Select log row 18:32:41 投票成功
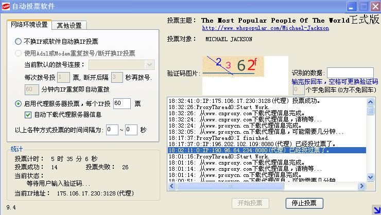381x215 pixels. [x=267, y=101]
